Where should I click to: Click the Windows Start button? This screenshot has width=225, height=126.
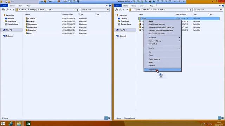2,124
